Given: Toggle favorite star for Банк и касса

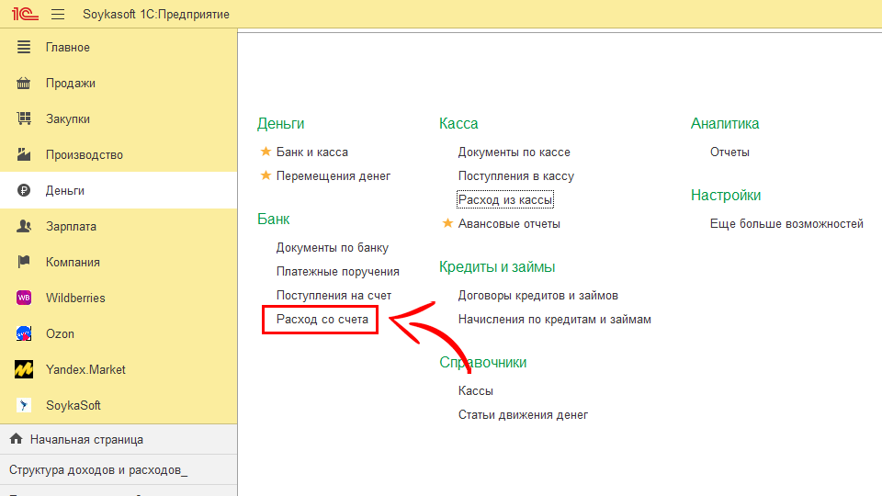Looking at the screenshot, I should coord(266,152).
